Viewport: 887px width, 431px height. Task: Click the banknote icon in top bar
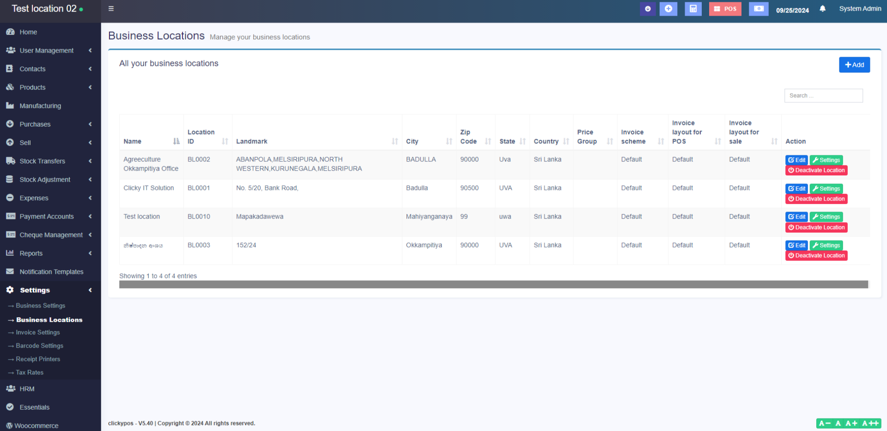tap(759, 9)
